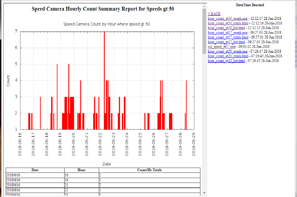Click the Date column header in table
The image size is (297, 197).
(x=35, y=170)
